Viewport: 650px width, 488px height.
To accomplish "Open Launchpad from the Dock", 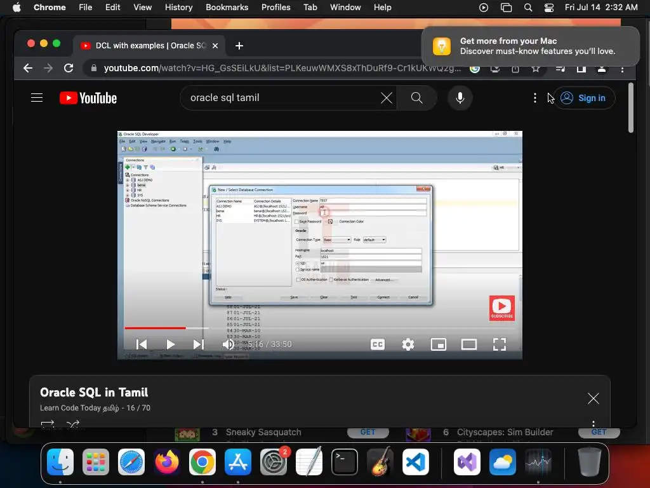I will pos(96,462).
